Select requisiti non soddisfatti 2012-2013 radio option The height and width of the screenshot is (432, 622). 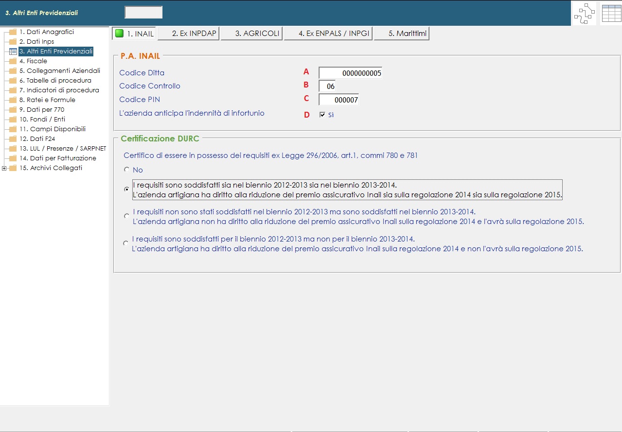click(x=126, y=216)
